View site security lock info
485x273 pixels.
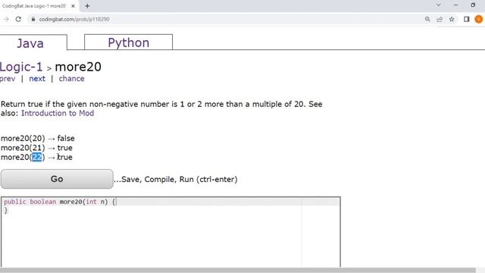pos(33,19)
